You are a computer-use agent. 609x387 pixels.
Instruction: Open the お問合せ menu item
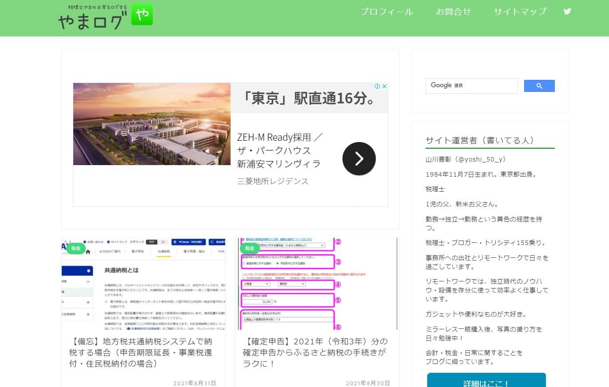click(453, 12)
